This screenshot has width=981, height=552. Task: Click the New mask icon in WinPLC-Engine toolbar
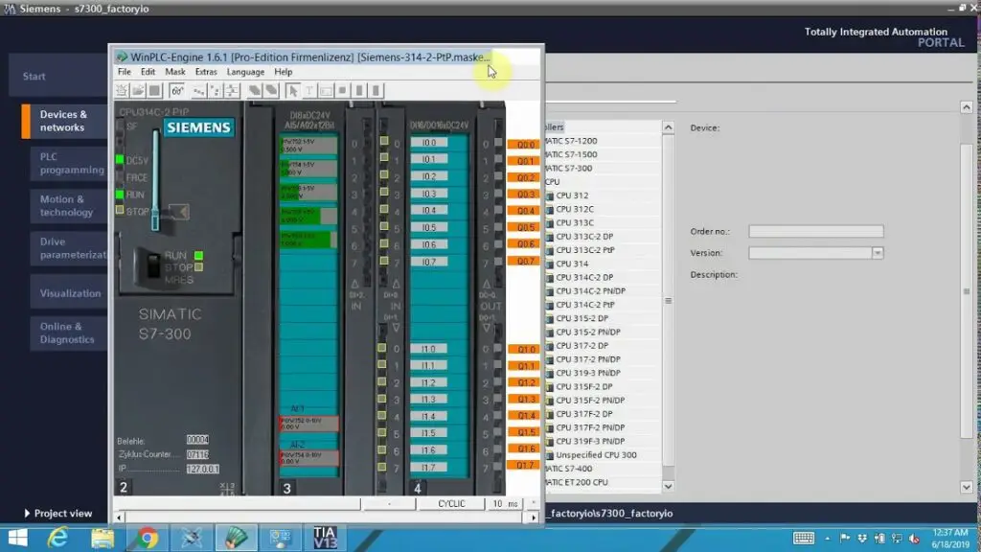pyautogui.click(x=122, y=91)
